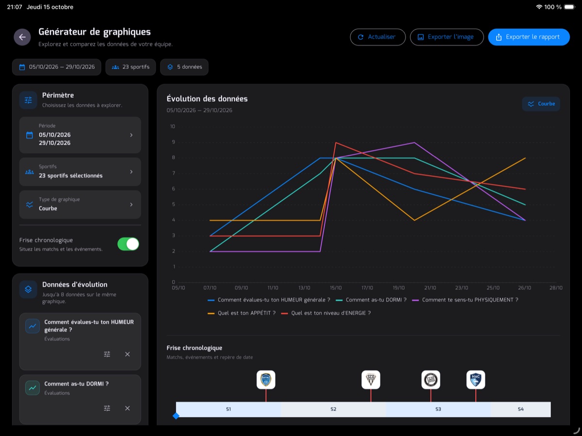Click the blue diamond date marker
The height and width of the screenshot is (436, 582).
(176, 416)
